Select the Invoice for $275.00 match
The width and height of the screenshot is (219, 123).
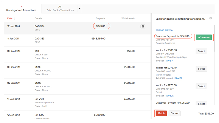pyautogui.click(x=201, y=86)
